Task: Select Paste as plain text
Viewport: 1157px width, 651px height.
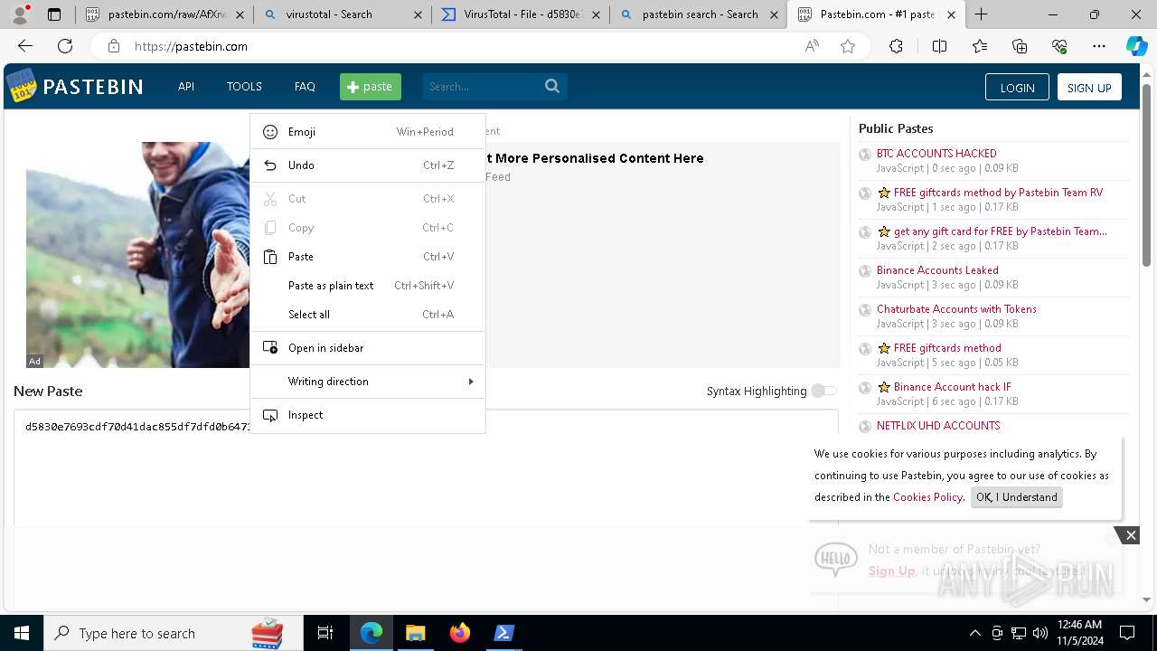Action: (368, 286)
